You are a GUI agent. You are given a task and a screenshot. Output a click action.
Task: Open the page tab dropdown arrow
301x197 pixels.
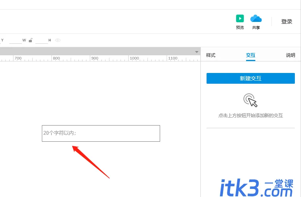coord(197,52)
